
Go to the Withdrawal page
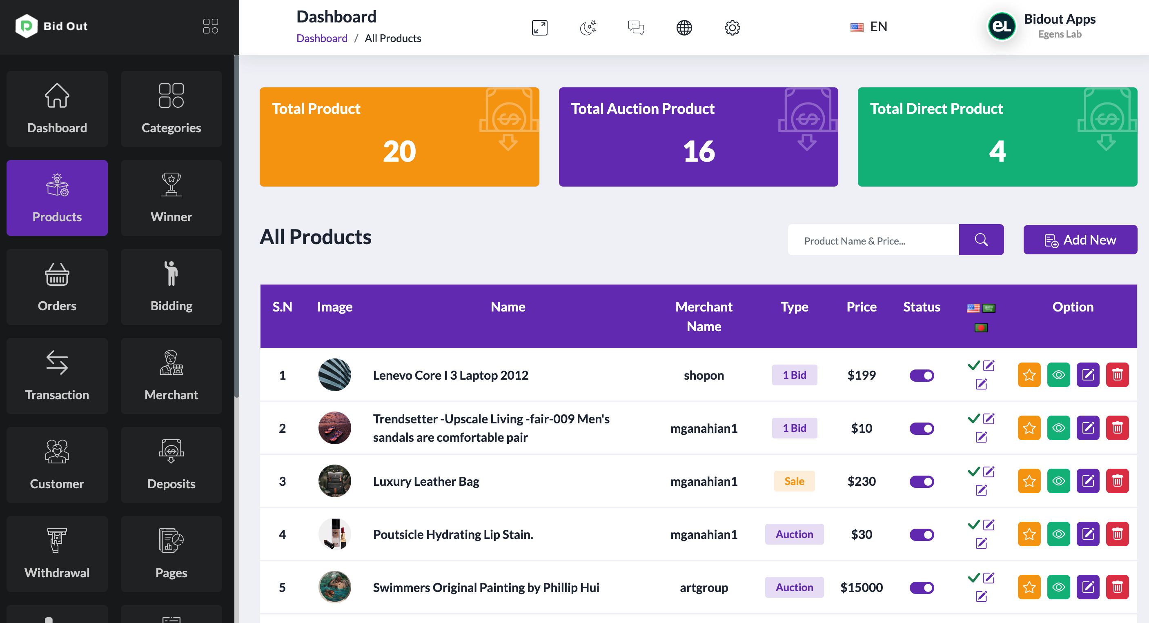tap(57, 554)
